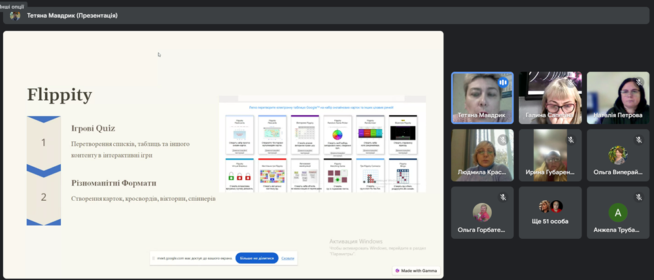The image size is (654, 280).
Task: Click the speaking indicator on Тетяна Мавдрик's tile
Action: (503, 82)
